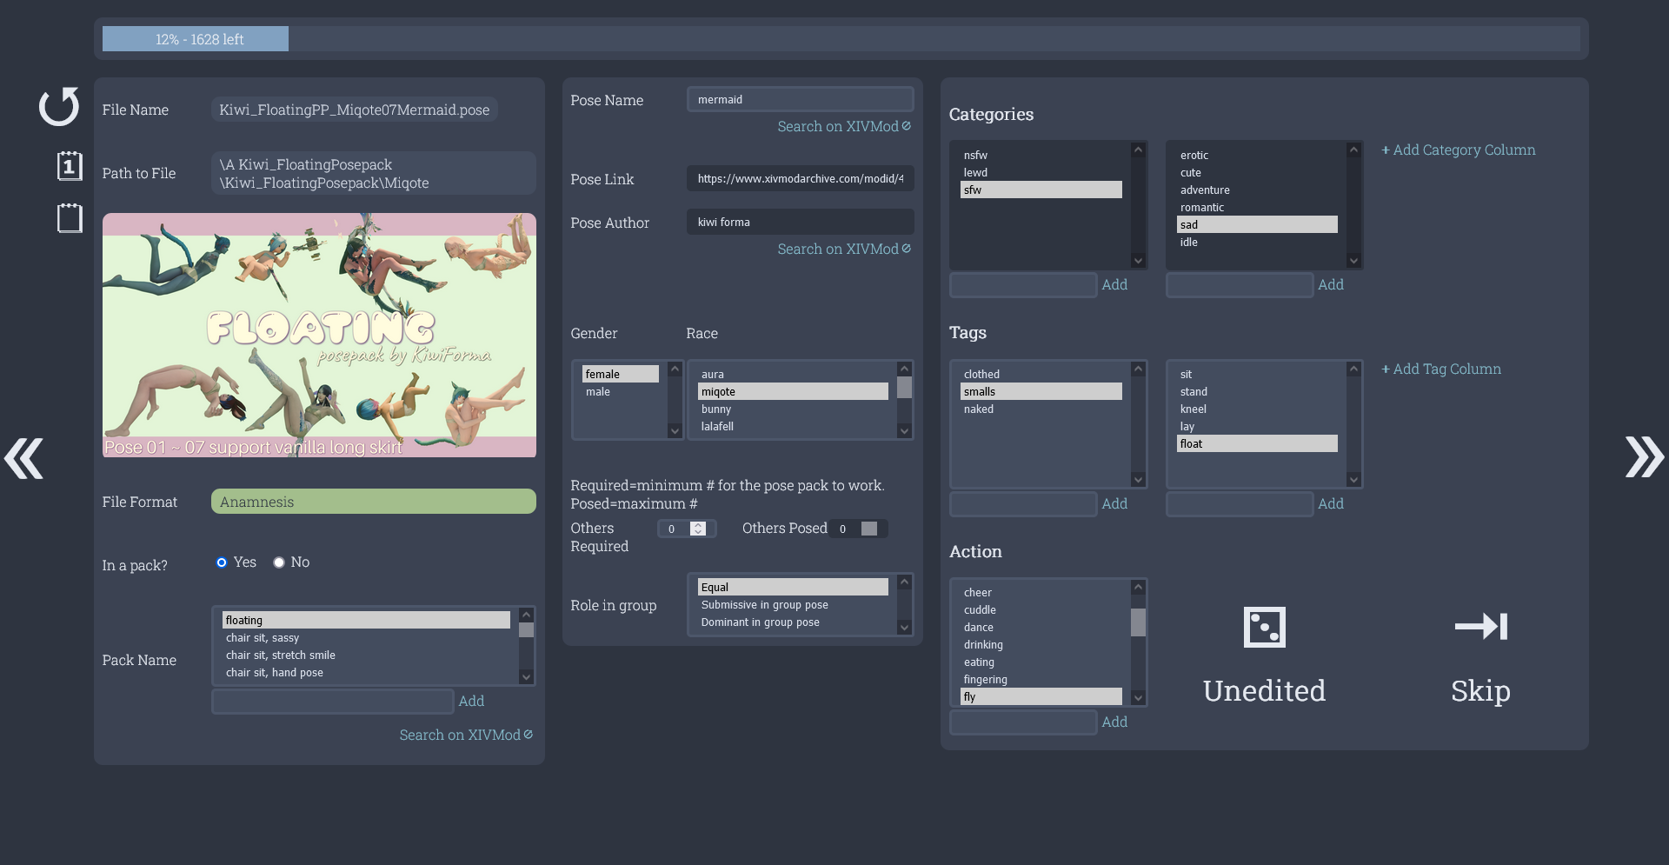Select dance in Action list
The width and height of the screenshot is (1669, 865).
pyautogui.click(x=1041, y=627)
